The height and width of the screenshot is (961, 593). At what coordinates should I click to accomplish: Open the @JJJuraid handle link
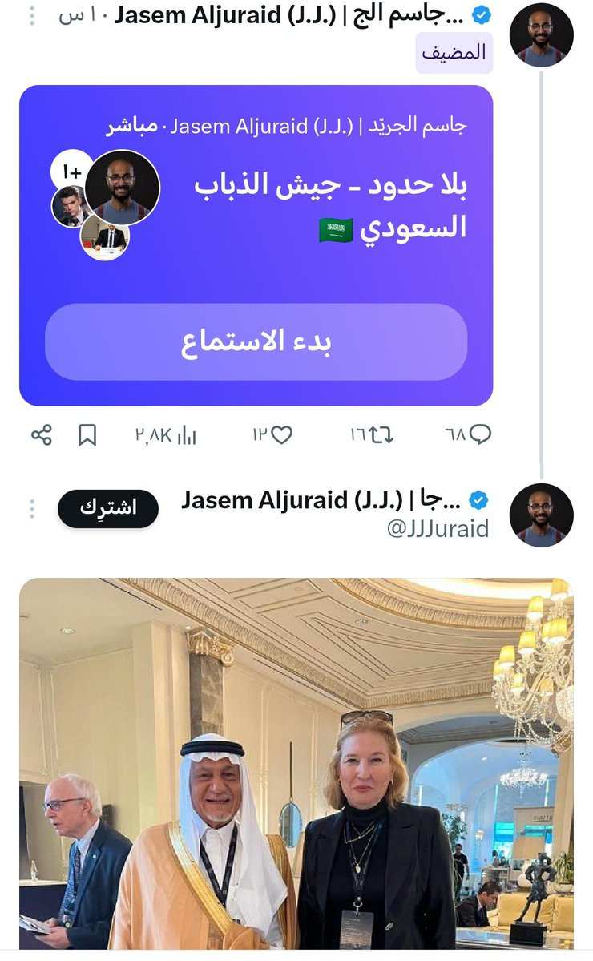(438, 528)
